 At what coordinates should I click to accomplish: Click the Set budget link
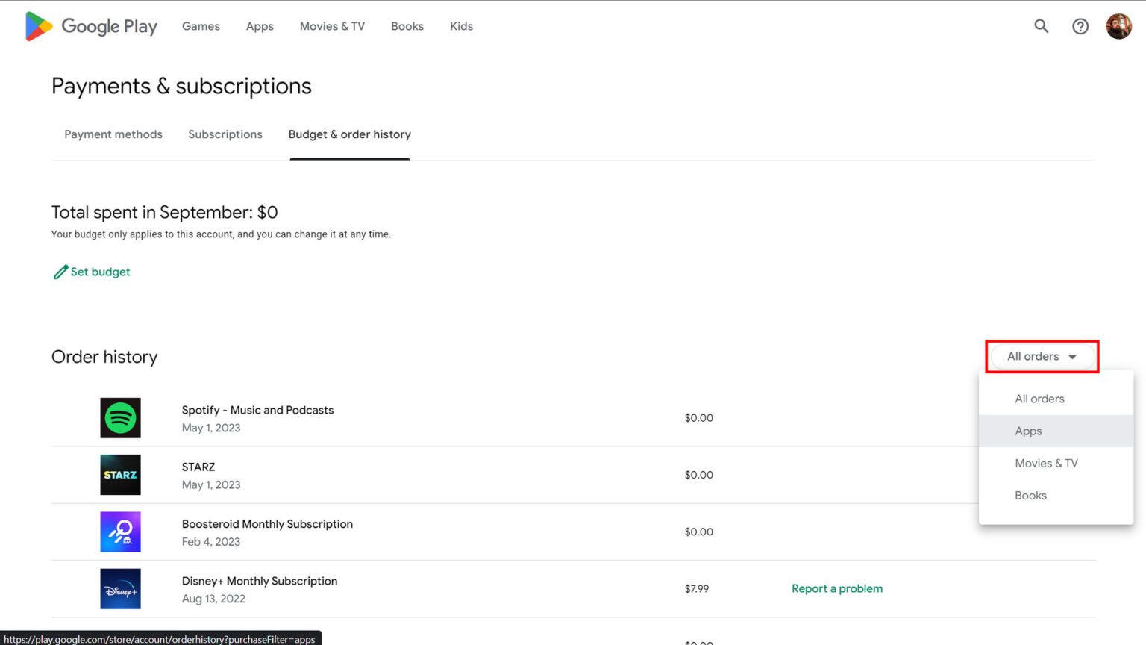click(x=100, y=272)
